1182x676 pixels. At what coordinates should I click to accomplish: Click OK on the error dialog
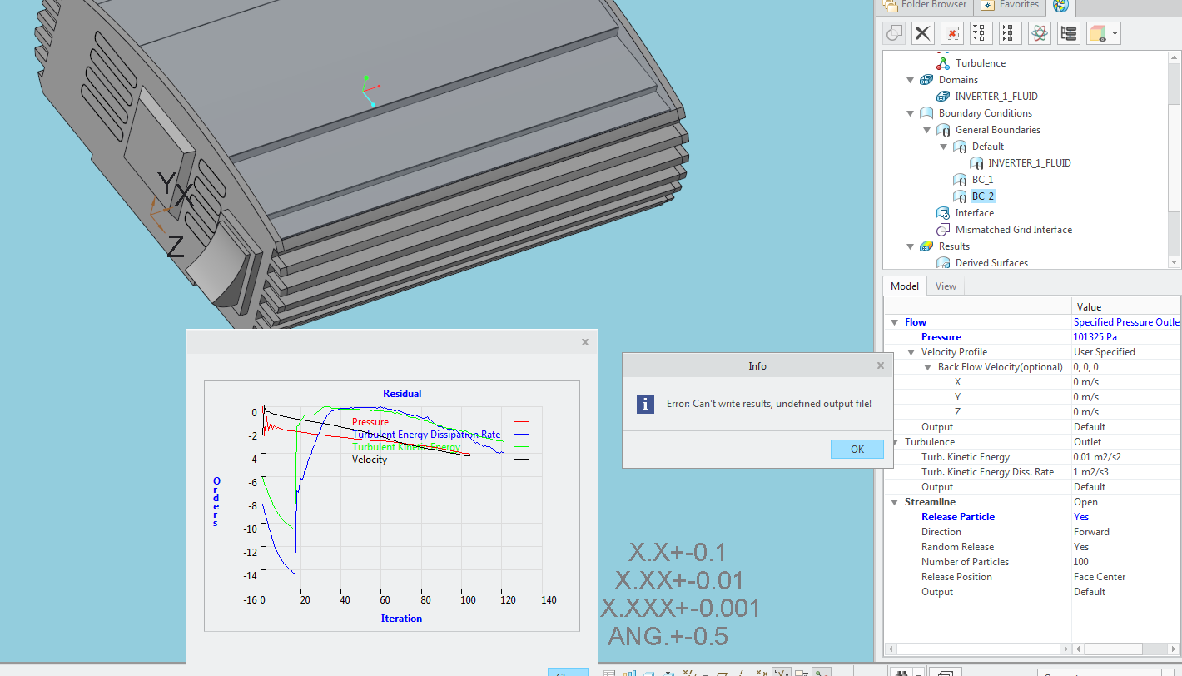(x=857, y=449)
